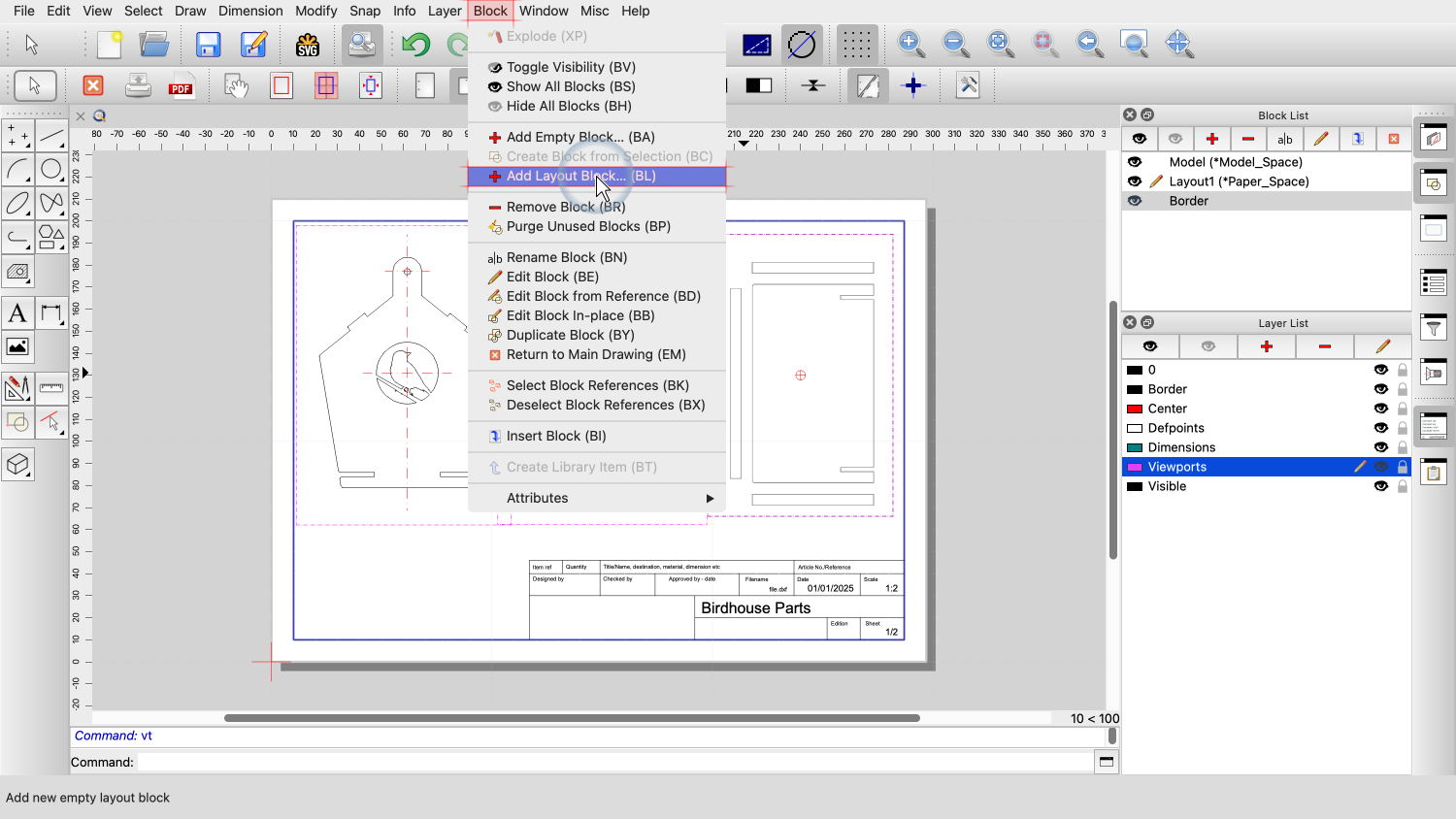Click in the Command input field
Viewport: 1456px width, 819px height.
[x=613, y=763]
